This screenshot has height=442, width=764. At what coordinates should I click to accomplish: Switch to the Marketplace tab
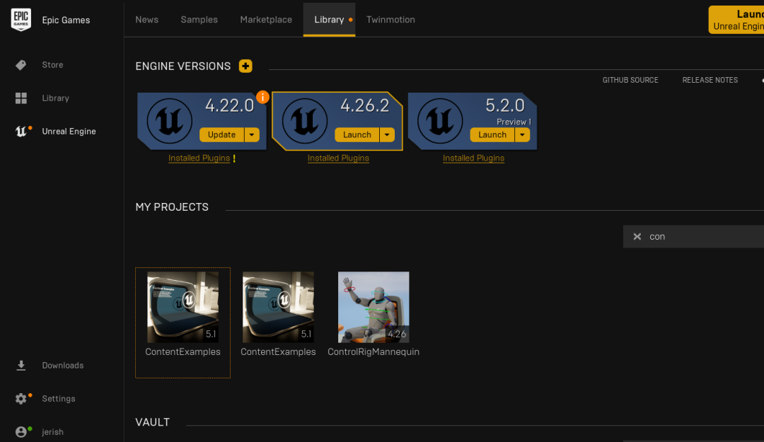(266, 20)
